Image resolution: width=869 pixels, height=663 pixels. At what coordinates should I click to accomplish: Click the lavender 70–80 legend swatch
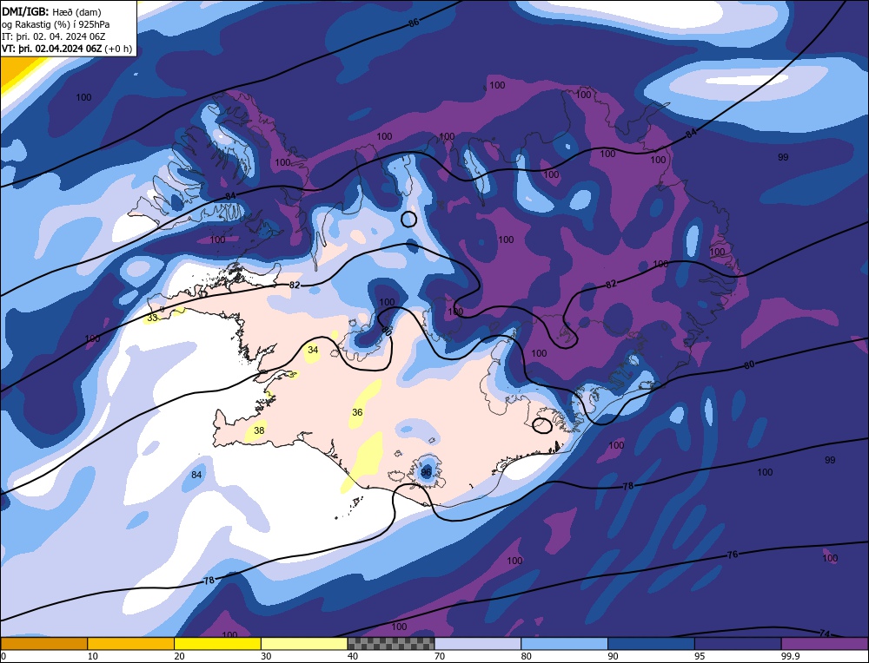[x=478, y=643]
